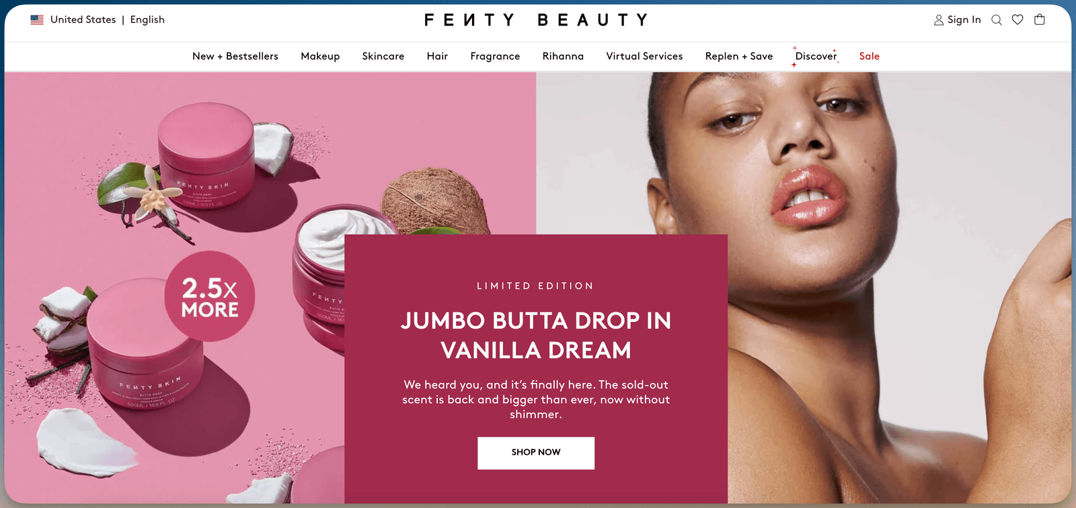Change region from United States

click(83, 19)
